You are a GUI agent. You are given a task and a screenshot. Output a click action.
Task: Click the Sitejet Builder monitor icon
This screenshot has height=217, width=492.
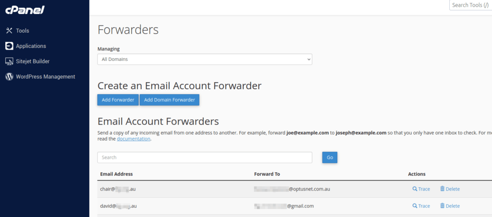[x=9, y=61]
